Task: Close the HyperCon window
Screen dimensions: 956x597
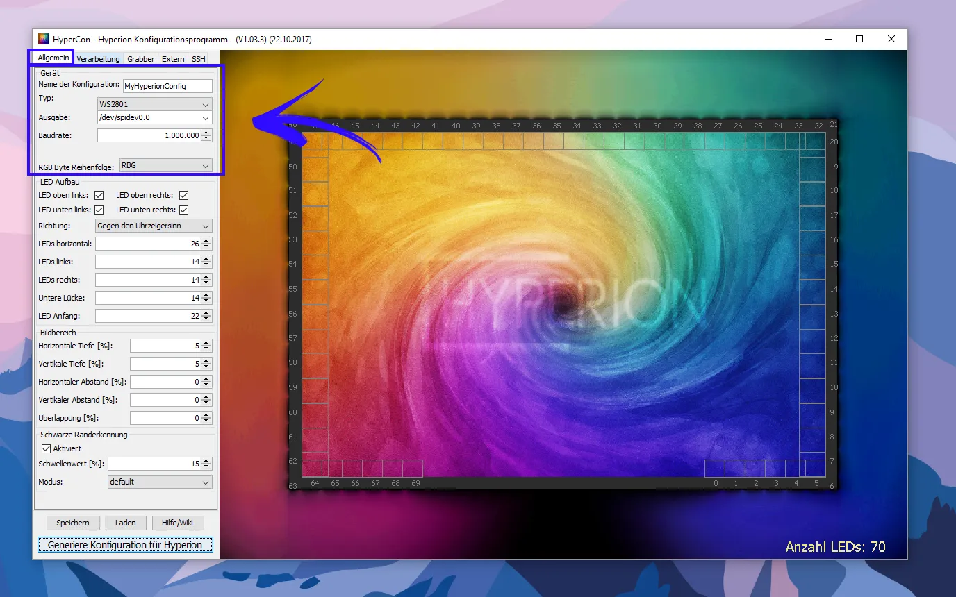Action: (891, 40)
